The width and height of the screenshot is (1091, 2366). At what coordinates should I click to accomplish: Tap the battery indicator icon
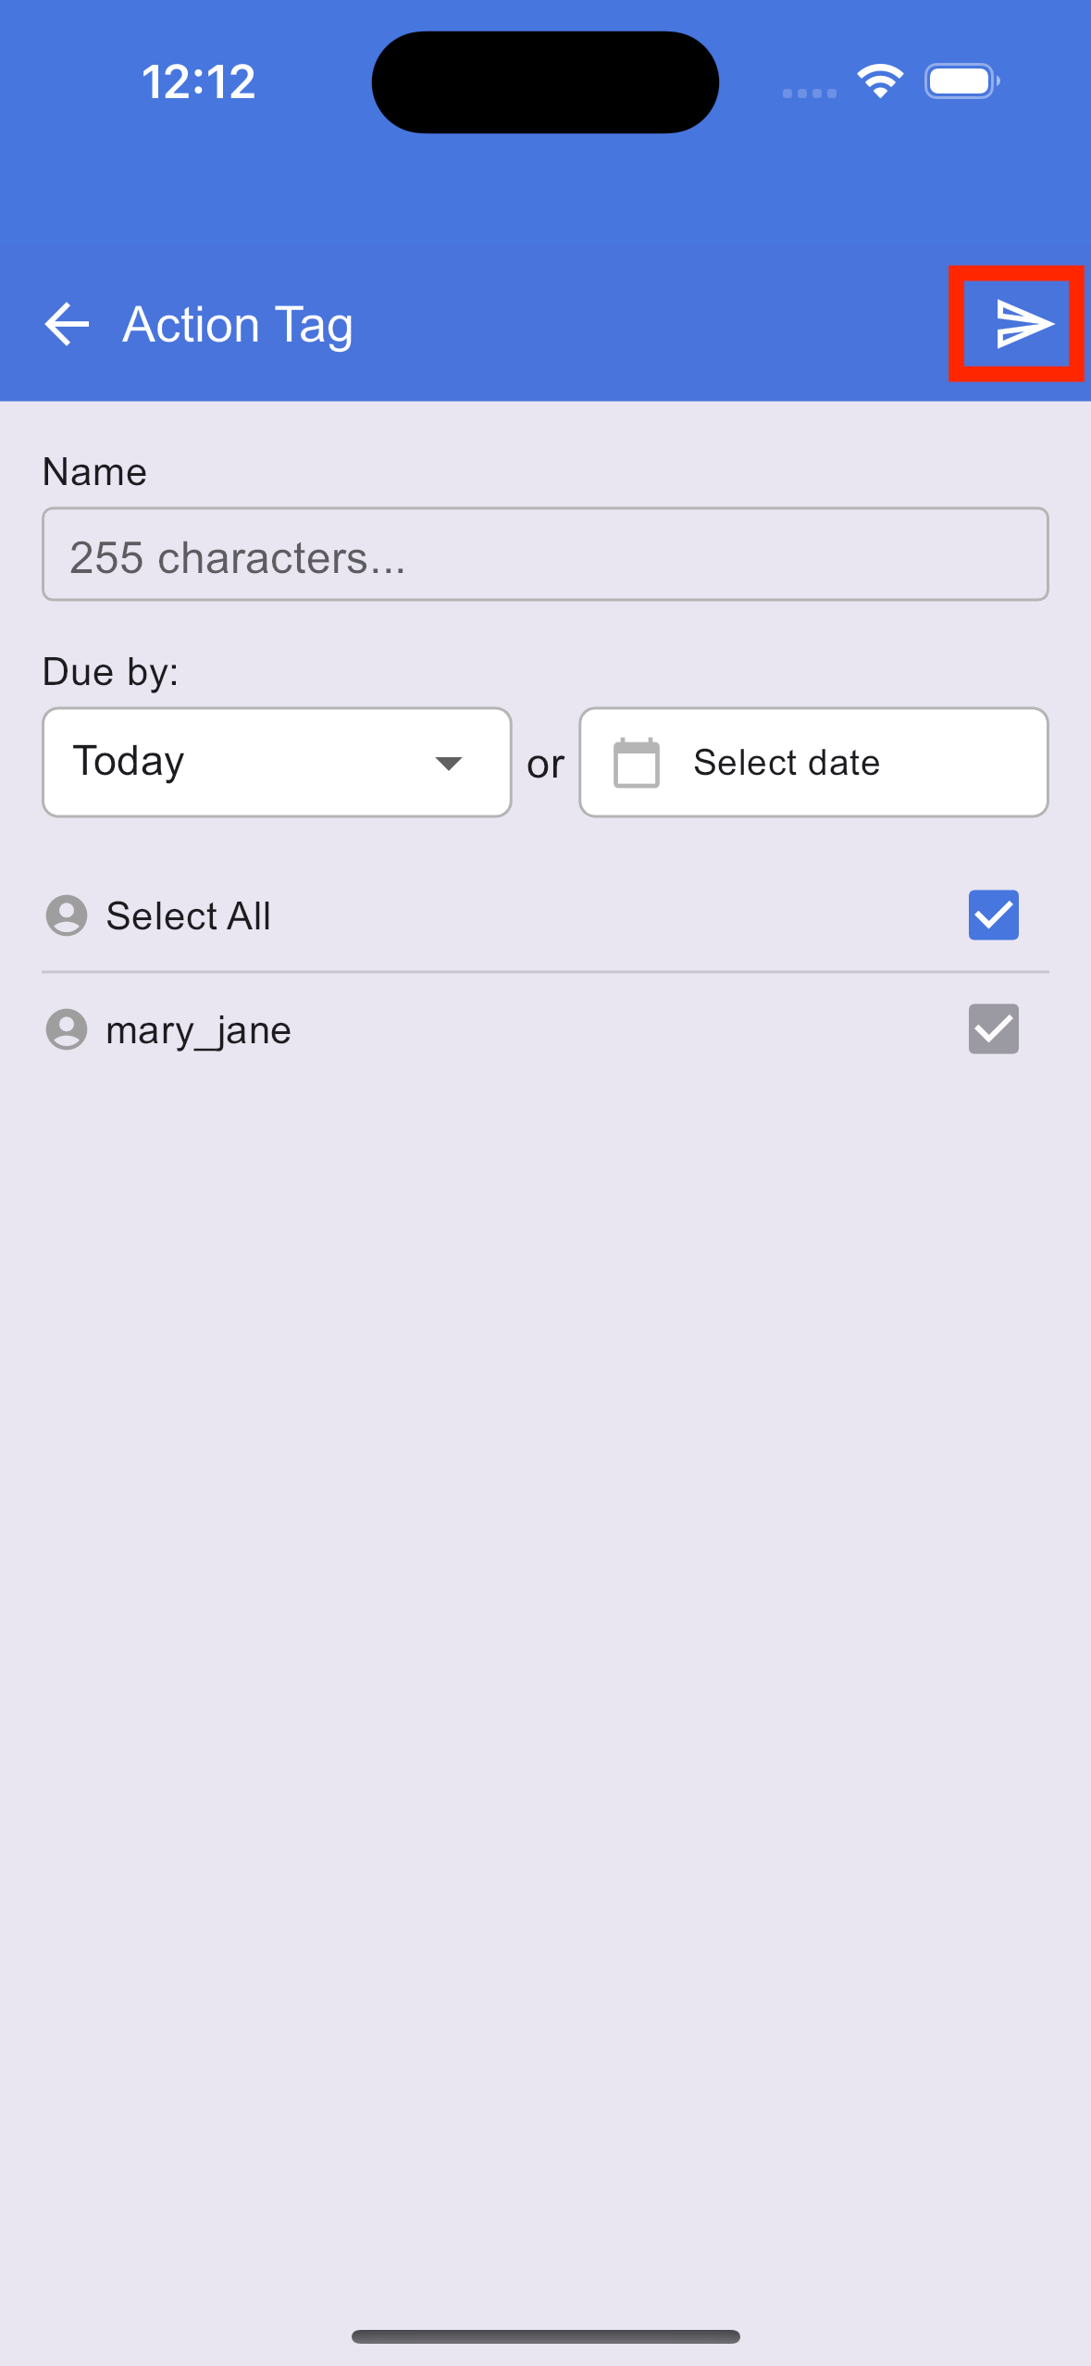pos(962,81)
